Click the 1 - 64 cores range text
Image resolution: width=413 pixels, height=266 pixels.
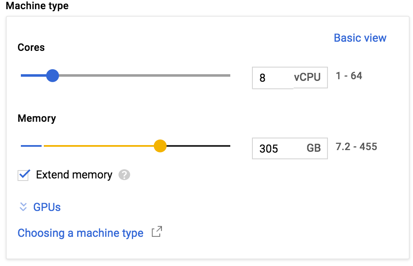click(x=349, y=76)
